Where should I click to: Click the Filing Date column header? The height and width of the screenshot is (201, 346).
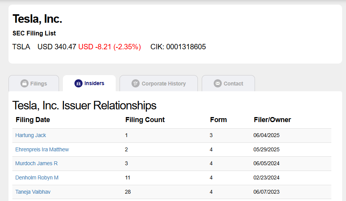[33, 120]
